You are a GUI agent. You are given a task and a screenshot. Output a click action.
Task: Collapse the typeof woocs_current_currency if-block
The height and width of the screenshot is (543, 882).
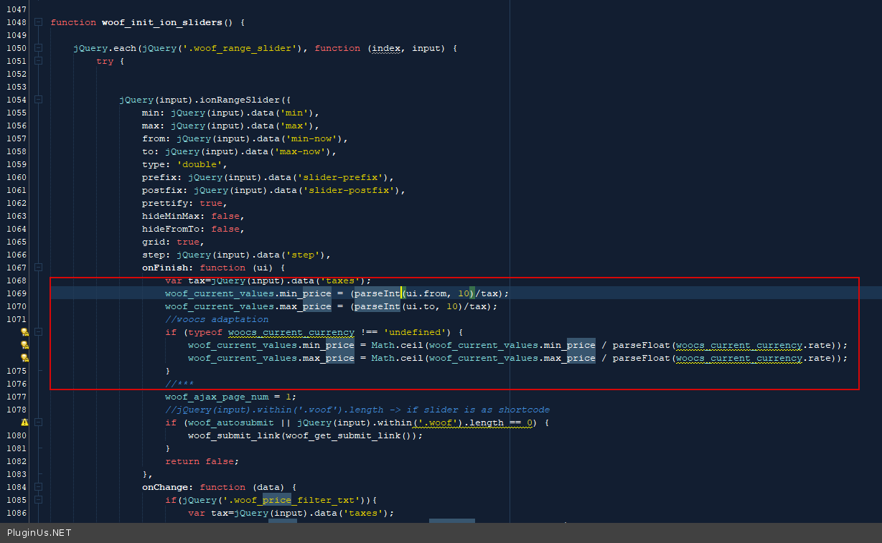tap(38, 332)
